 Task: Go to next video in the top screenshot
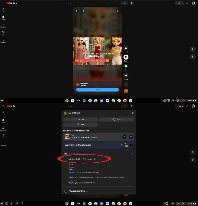[192, 57]
